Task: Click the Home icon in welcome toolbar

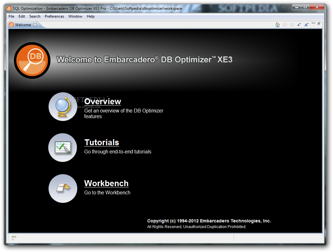Action: (277, 25)
